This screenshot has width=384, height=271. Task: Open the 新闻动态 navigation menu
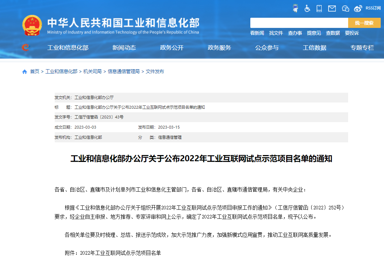point(124,47)
